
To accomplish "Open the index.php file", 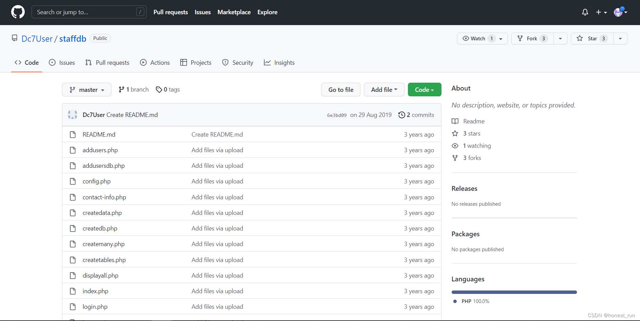I will point(96,291).
